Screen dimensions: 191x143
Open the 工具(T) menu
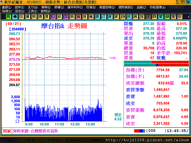pyautogui.click(x=32, y=11)
